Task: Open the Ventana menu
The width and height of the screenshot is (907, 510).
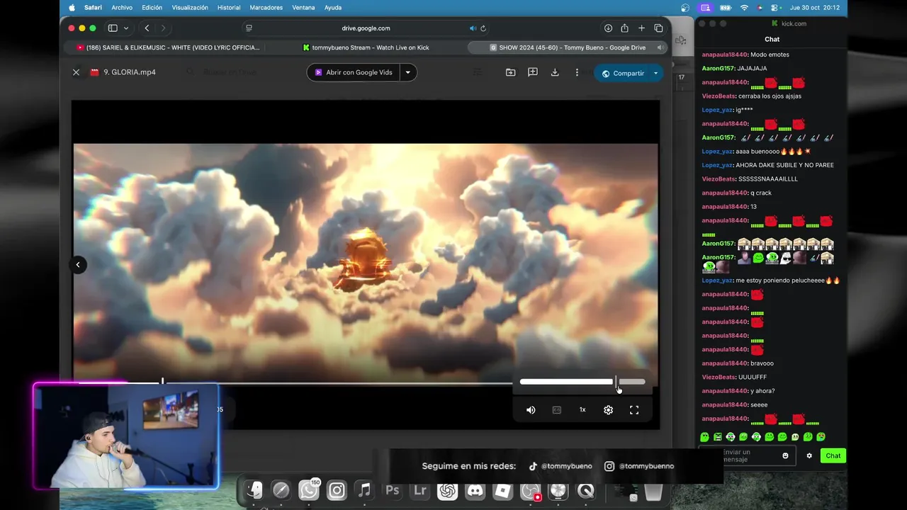Action: pos(303,8)
